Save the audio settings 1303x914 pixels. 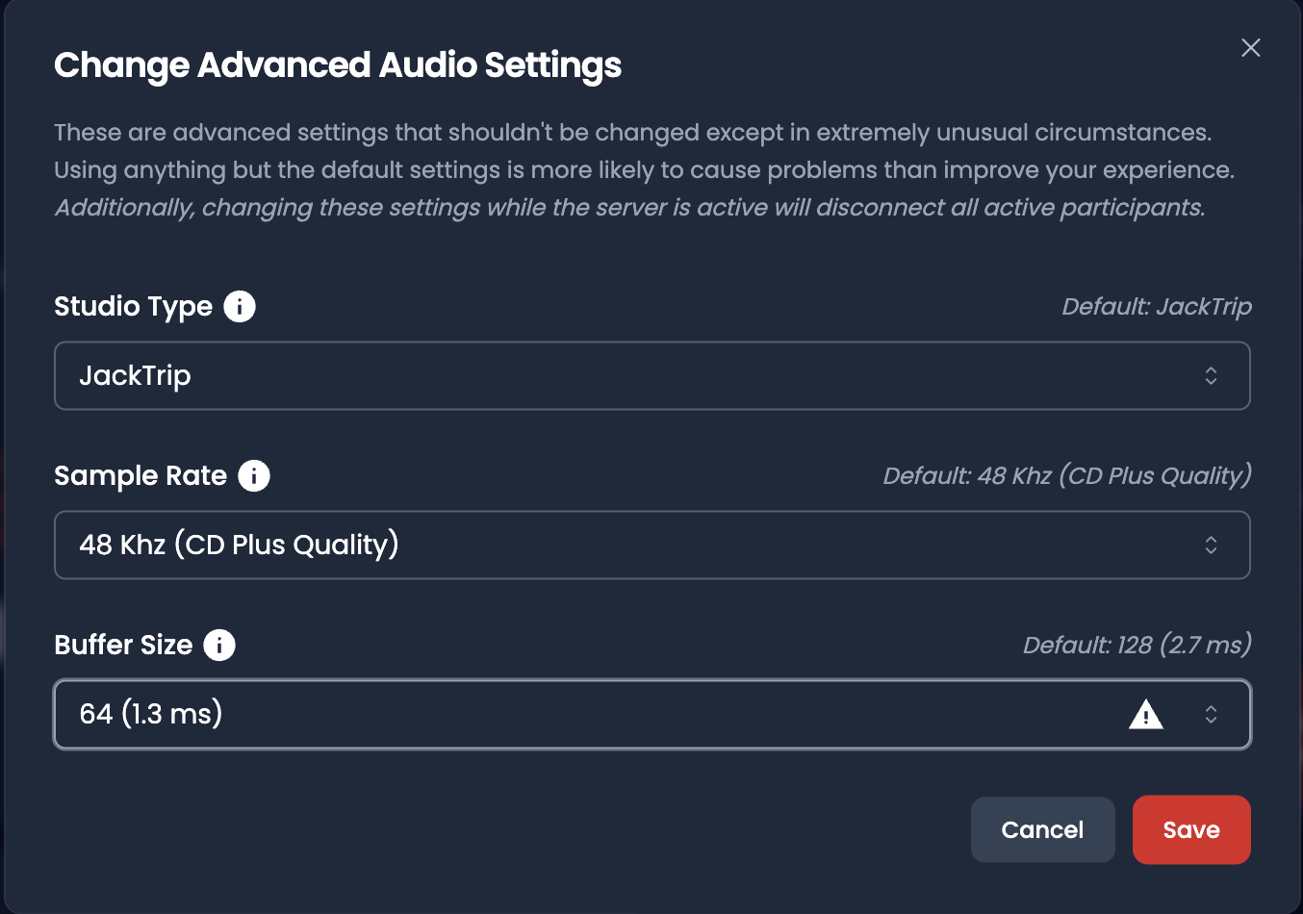tap(1190, 829)
